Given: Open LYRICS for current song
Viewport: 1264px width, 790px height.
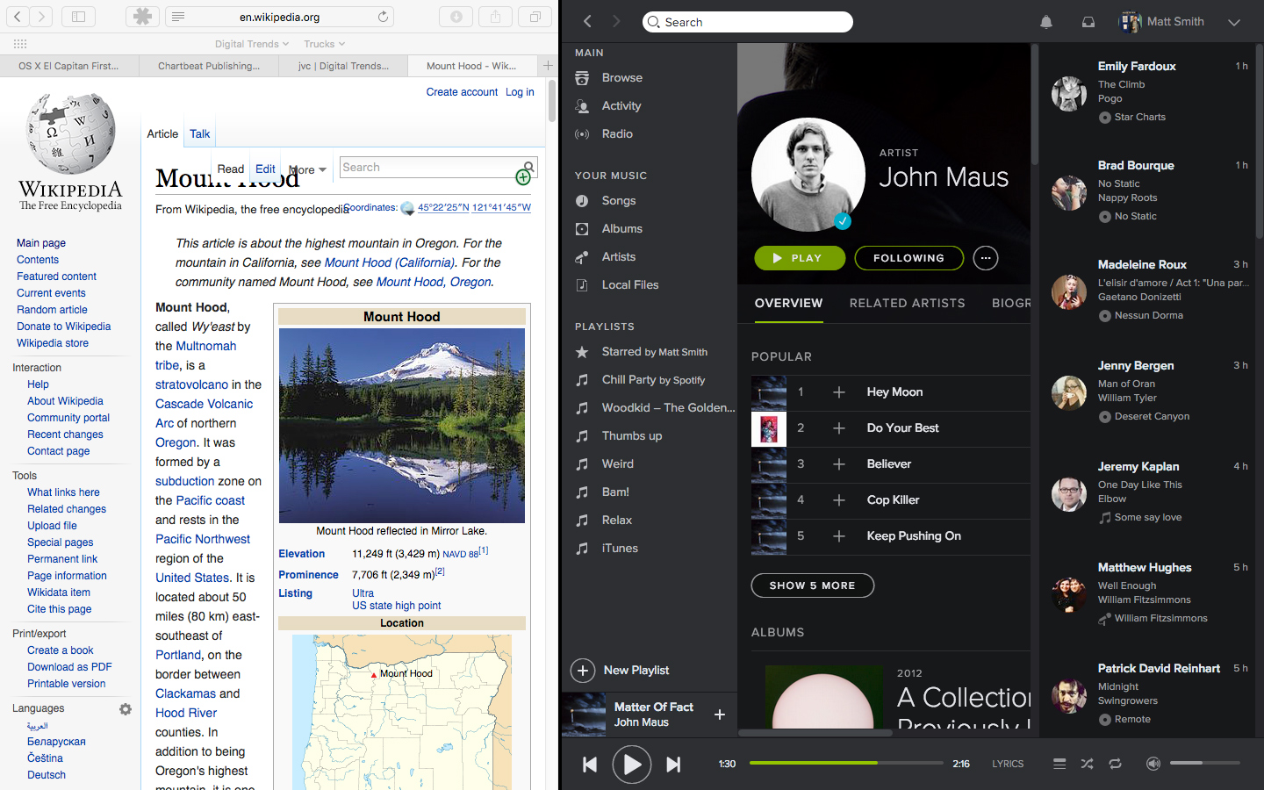Looking at the screenshot, I should click(x=1008, y=765).
